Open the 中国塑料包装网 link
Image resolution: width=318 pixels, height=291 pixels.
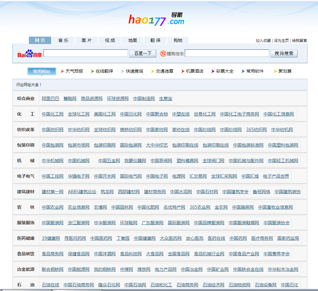[x=283, y=145]
